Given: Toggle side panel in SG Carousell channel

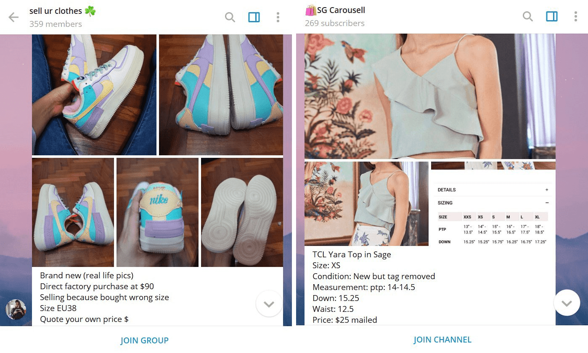Looking at the screenshot, I should coord(551,16).
